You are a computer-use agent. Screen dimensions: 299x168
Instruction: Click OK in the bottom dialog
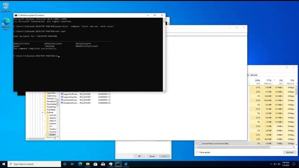click(139, 156)
